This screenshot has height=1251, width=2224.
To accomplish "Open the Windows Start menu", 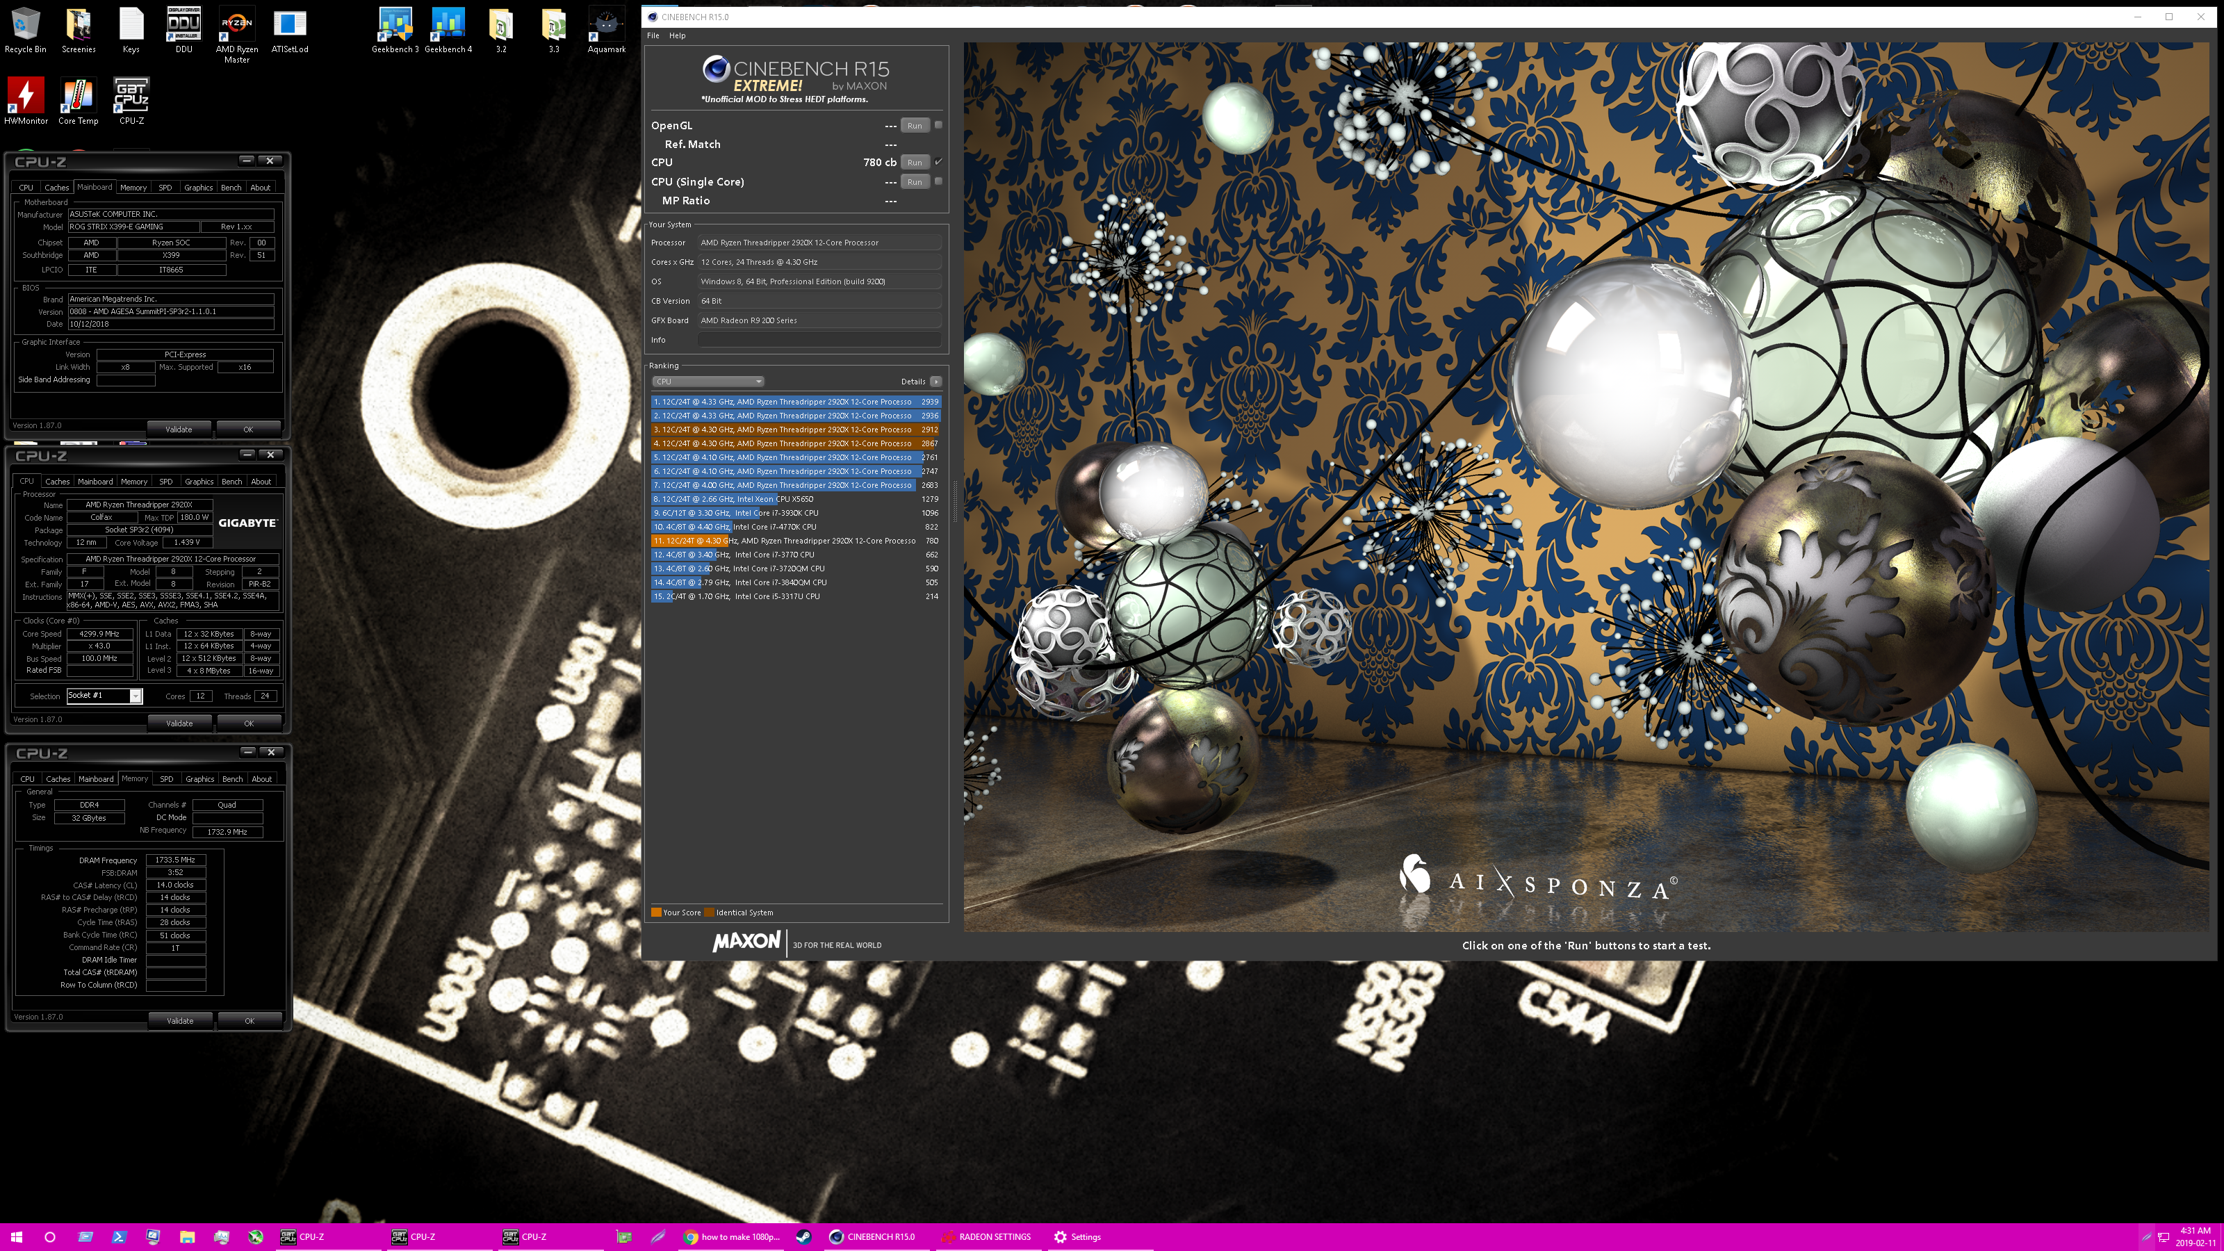I will (x=15, y=1237).
